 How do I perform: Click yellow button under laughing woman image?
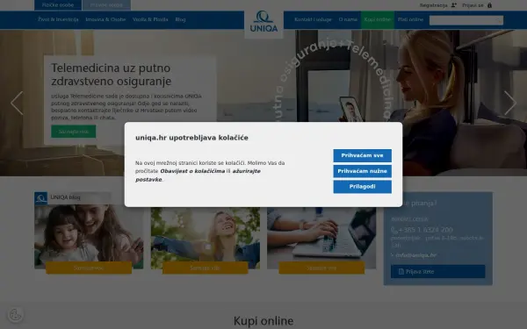pyautogui.click(x=205, y=268)
